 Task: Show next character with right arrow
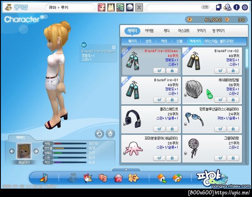coord(36,151)
